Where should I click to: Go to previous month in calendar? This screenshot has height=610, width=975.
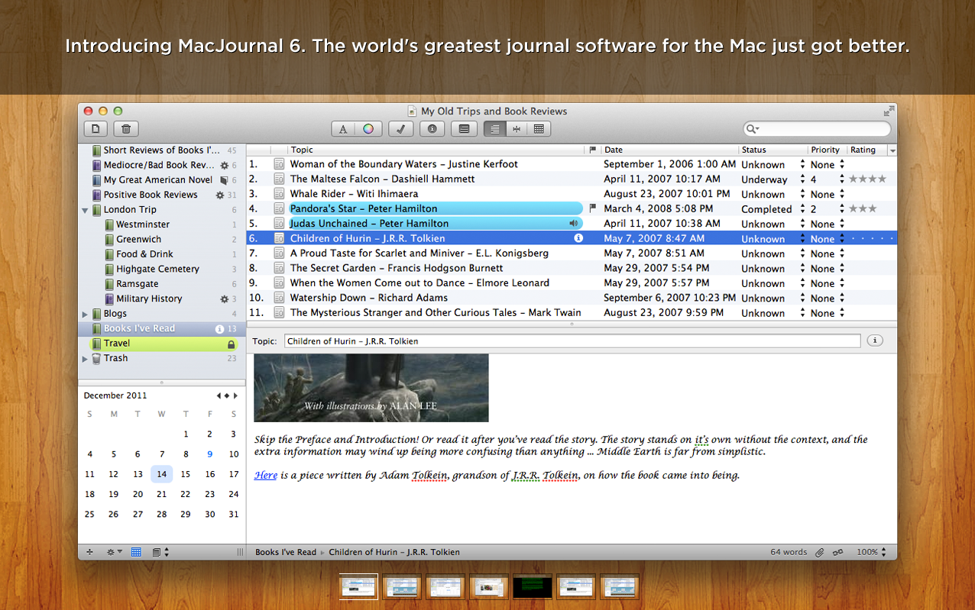(x=219, y=395)
